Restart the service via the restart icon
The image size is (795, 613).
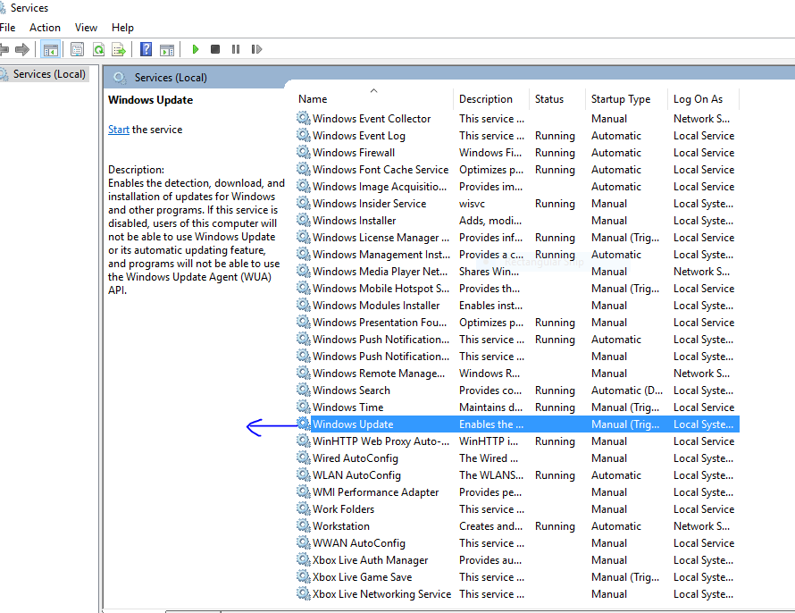click(x=256, y=49)
